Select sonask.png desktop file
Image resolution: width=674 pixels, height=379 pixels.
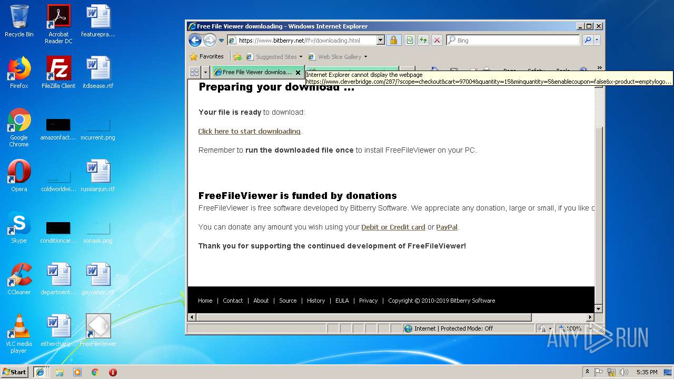(98, 232)
